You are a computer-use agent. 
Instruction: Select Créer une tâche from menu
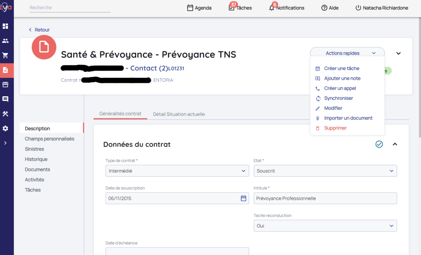click(x=341, y=69)
